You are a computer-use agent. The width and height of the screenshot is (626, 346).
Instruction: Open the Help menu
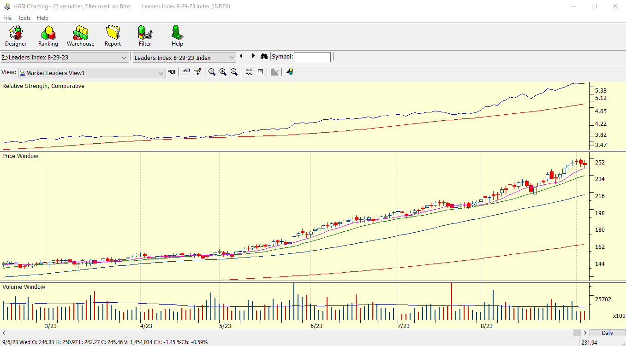(42, 18)
